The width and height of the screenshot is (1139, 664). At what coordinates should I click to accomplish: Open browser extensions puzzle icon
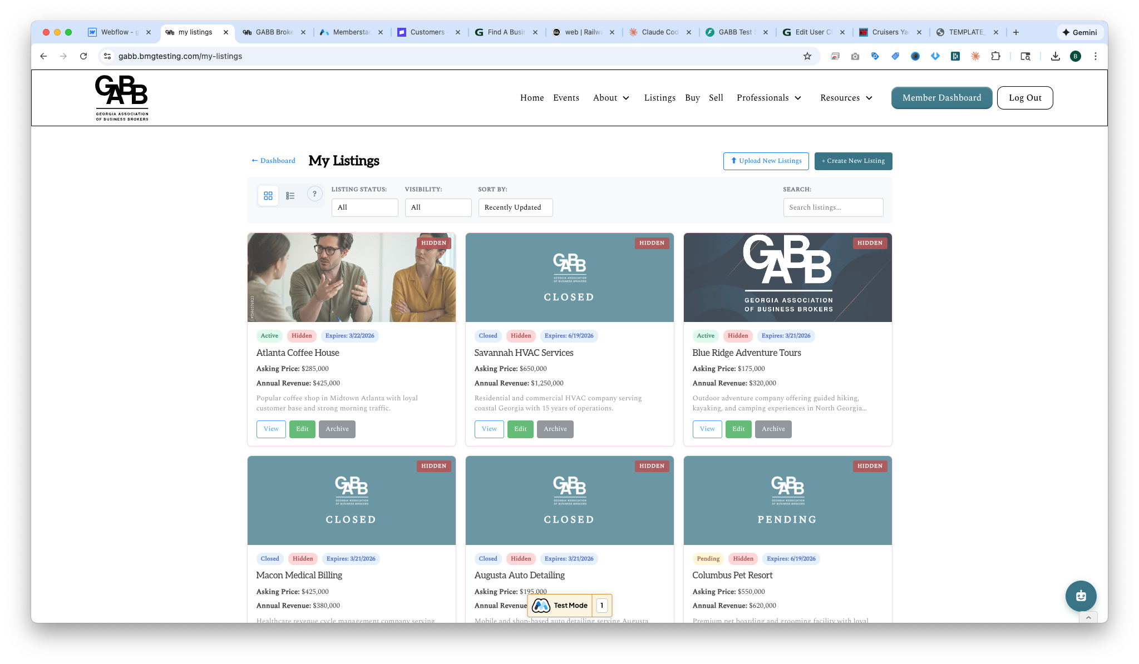coord(995,56)
